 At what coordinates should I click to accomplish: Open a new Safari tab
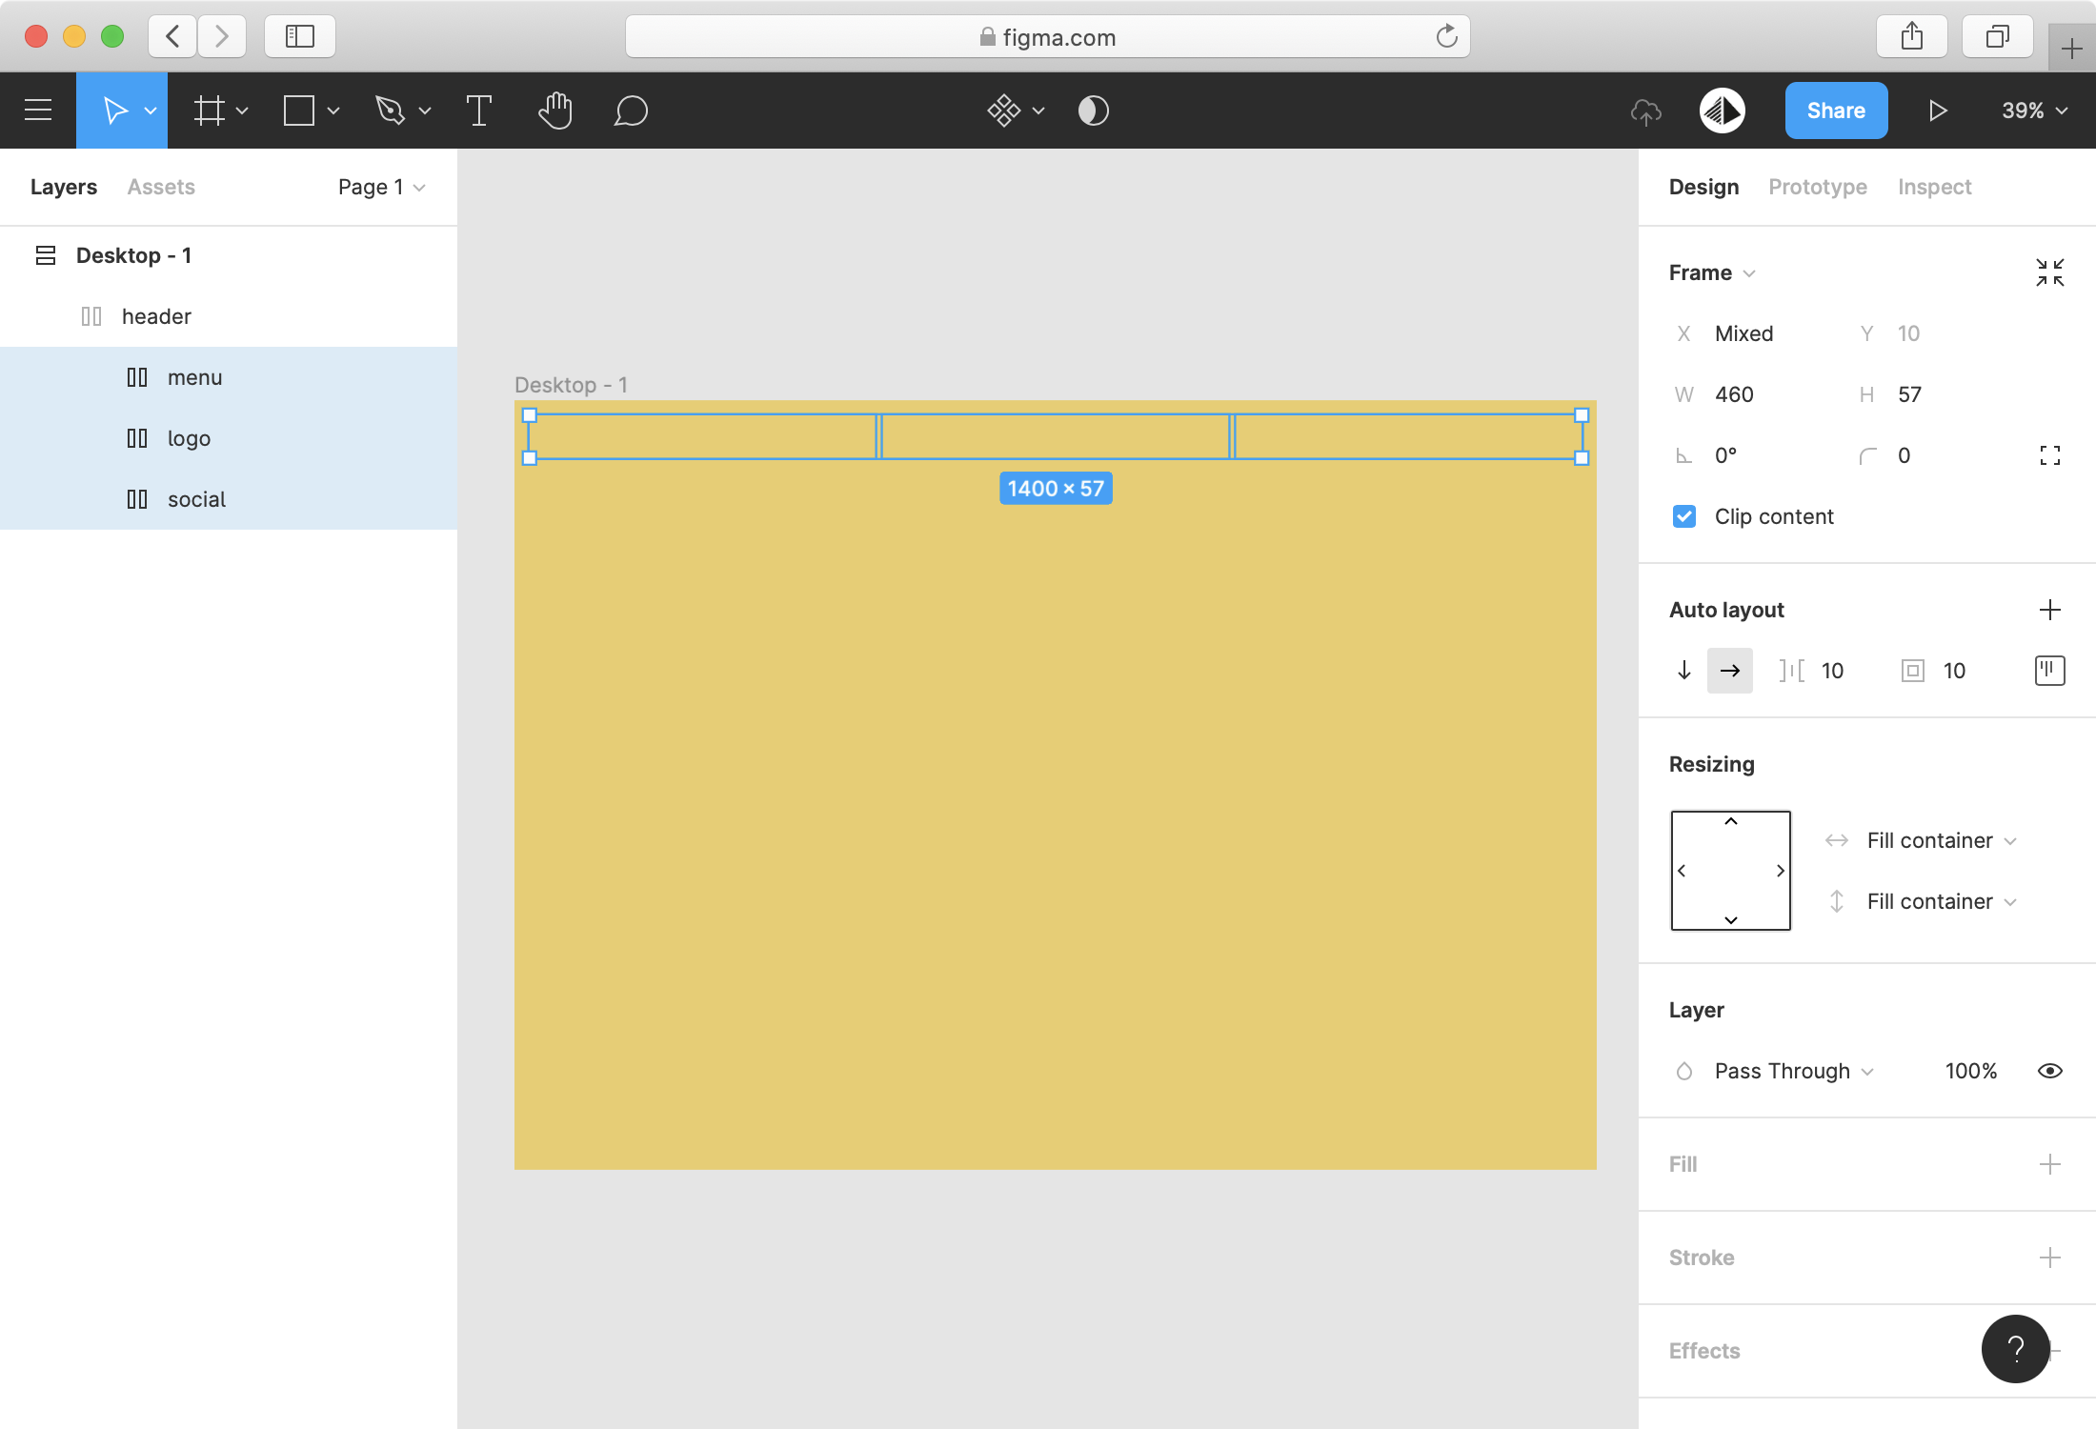pos(2071,49)
